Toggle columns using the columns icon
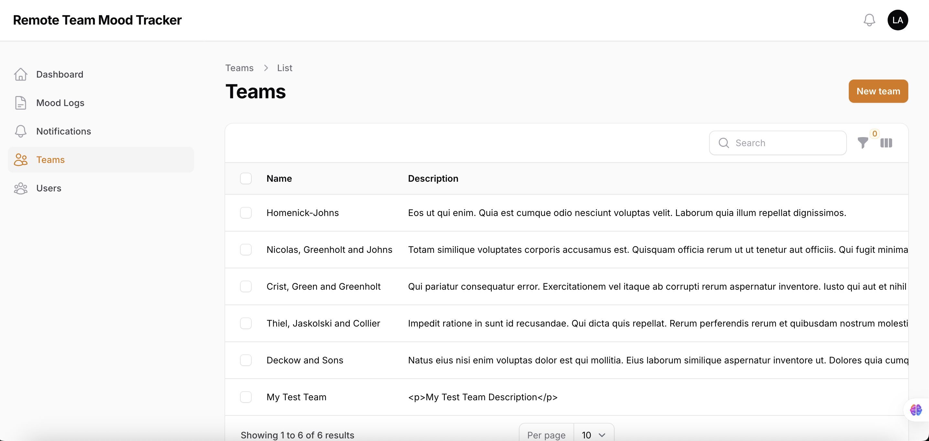 [x=886, y=143]
